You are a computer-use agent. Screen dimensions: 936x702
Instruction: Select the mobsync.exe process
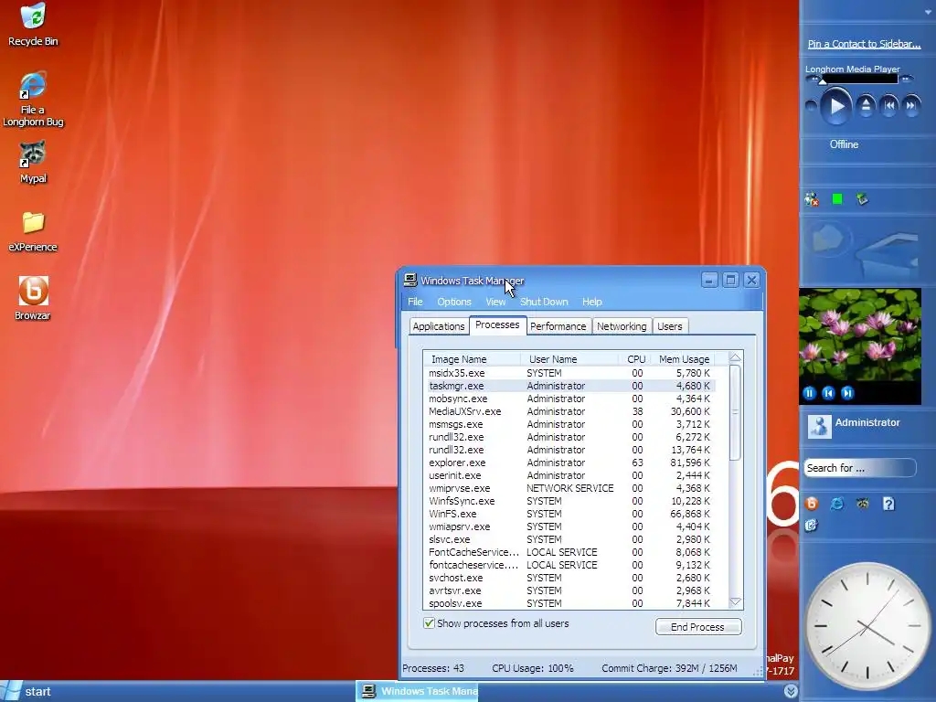pyautogui.click(x=569, y=399)
